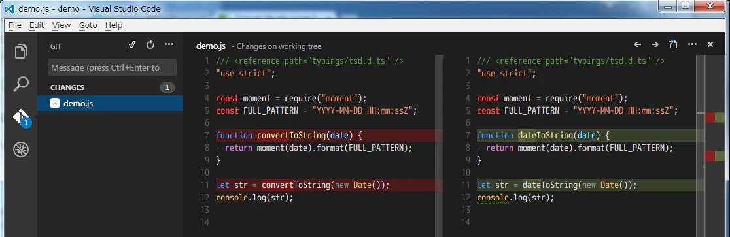Open the Git panel more actions menu
The height and width of the screenshot is (237, 730).
click(x=169, y=44)
